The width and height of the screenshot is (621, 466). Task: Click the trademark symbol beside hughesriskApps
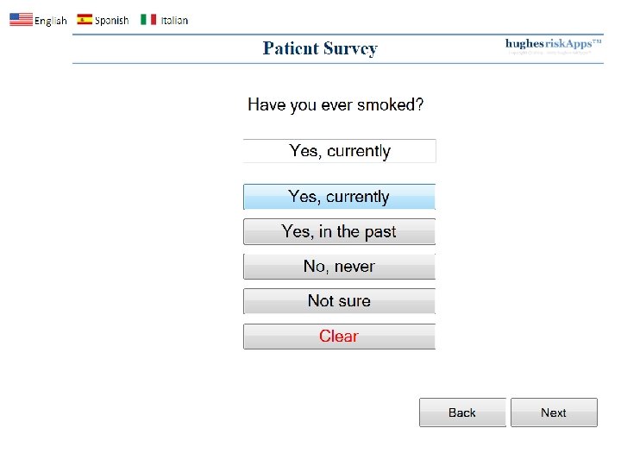coord(597,41)
